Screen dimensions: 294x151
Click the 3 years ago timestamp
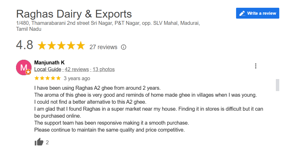[77, 78]
